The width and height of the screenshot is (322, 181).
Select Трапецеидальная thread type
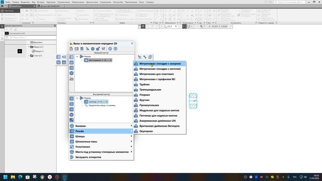160,89
